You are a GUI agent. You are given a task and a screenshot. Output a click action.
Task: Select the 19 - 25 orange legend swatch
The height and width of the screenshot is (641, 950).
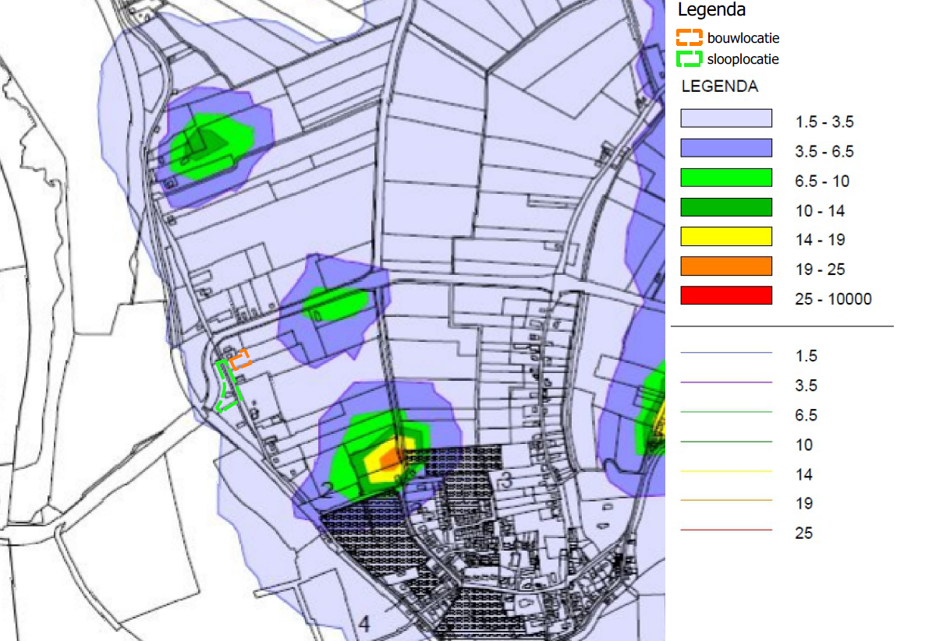point(726,266)
